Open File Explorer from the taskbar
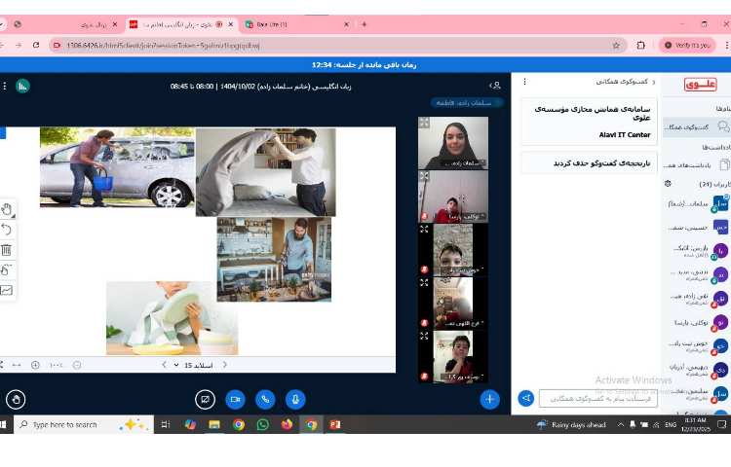Viewport: 731px width, 467px height. pyautogui.click(x=214, y=424)
